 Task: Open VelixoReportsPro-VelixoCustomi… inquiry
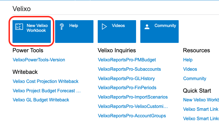click(x=133, y=106)
